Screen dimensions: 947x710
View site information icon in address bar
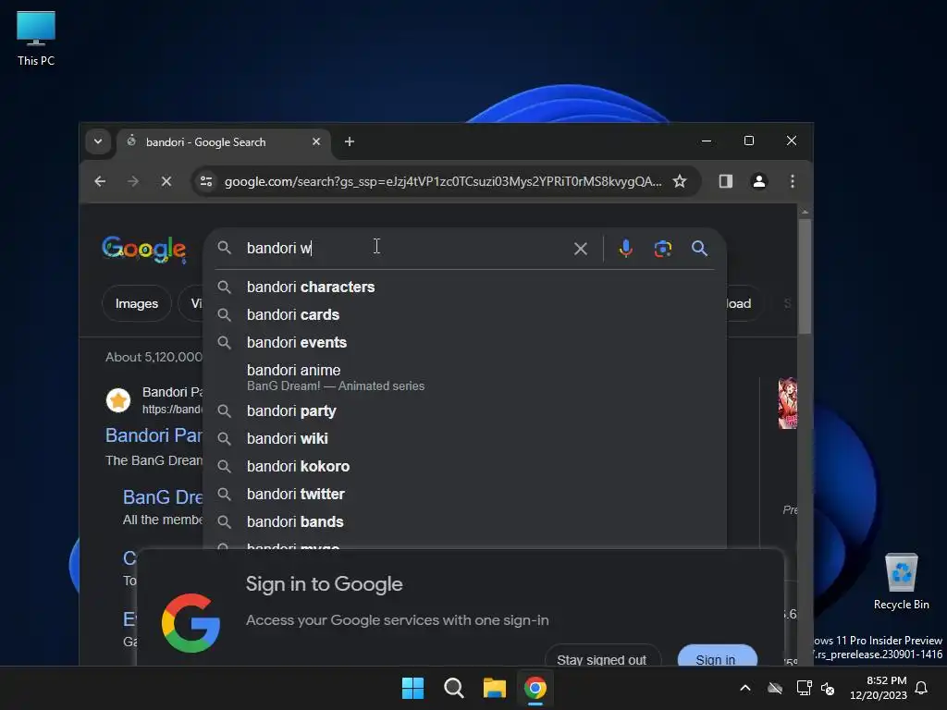[x=206, y=181]
